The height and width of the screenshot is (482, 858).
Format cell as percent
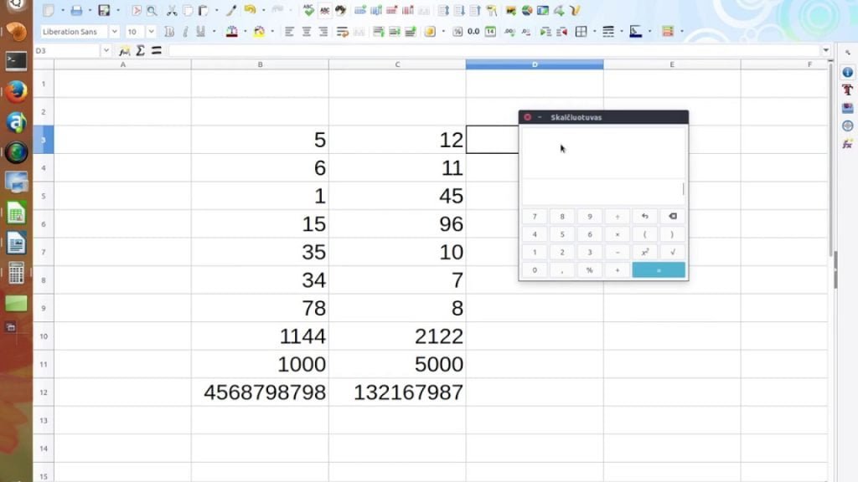click(457, 32)
